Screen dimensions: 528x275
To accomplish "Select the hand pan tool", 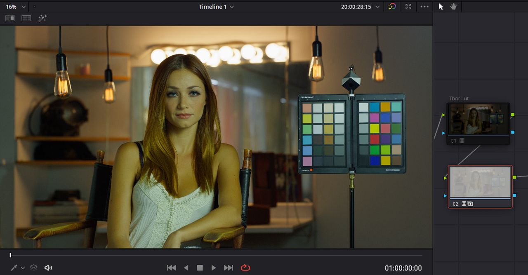I will coord(453,7).
